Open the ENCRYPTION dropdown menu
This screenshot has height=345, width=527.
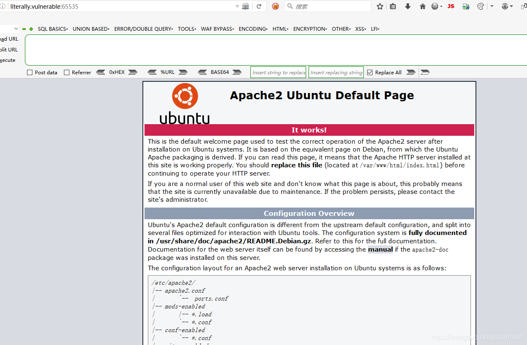tap(310, 29)
